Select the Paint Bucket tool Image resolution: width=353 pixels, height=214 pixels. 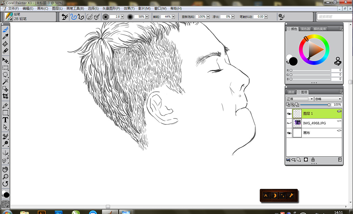[x=5, y=44]
